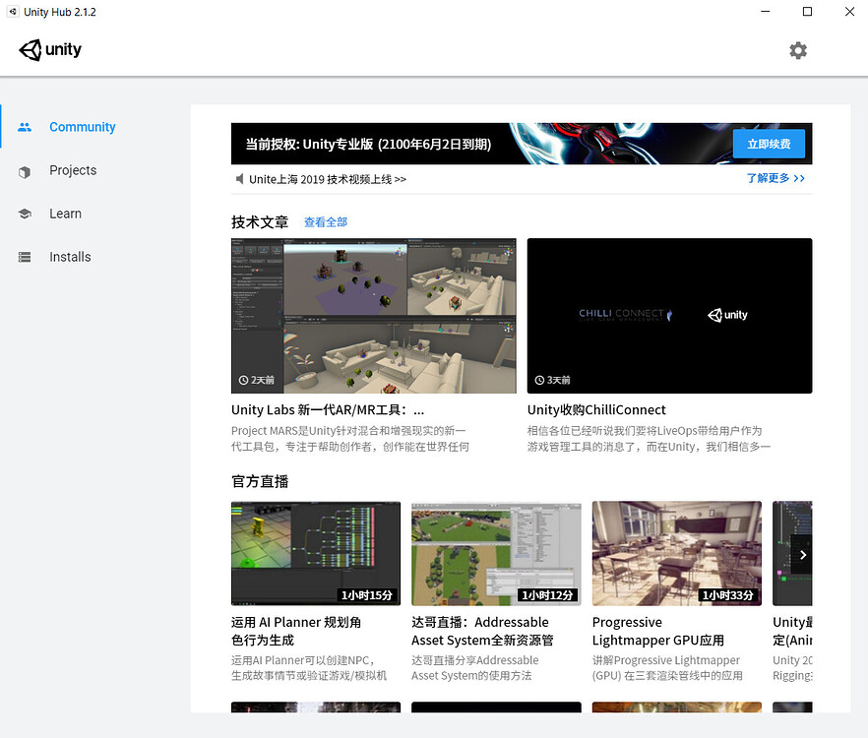The height and width of the screenshot is (738, 868).
Task: Show more livestreams with the right arrow
Action: click(x=803, y=554)
